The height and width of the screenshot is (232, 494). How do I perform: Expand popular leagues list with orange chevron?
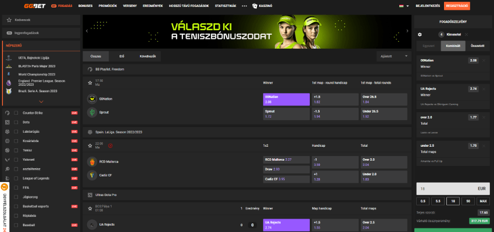point(41,101)
